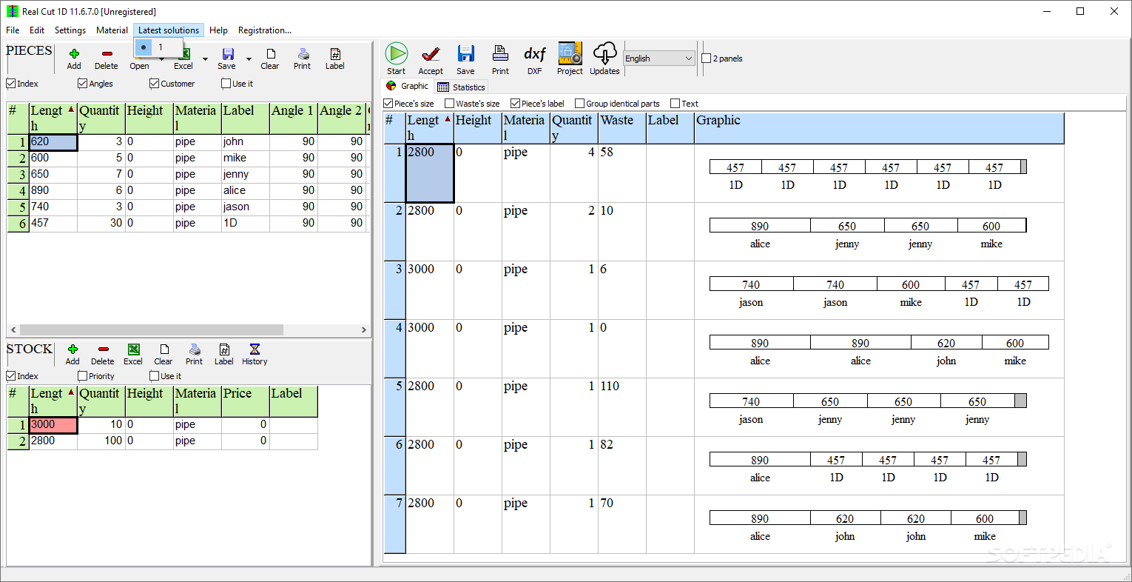Image resolution: width=1132 pixels, height=582 pixels.
Task: Check for Updates with the cloud icon
Action: (x=604, y=53)
